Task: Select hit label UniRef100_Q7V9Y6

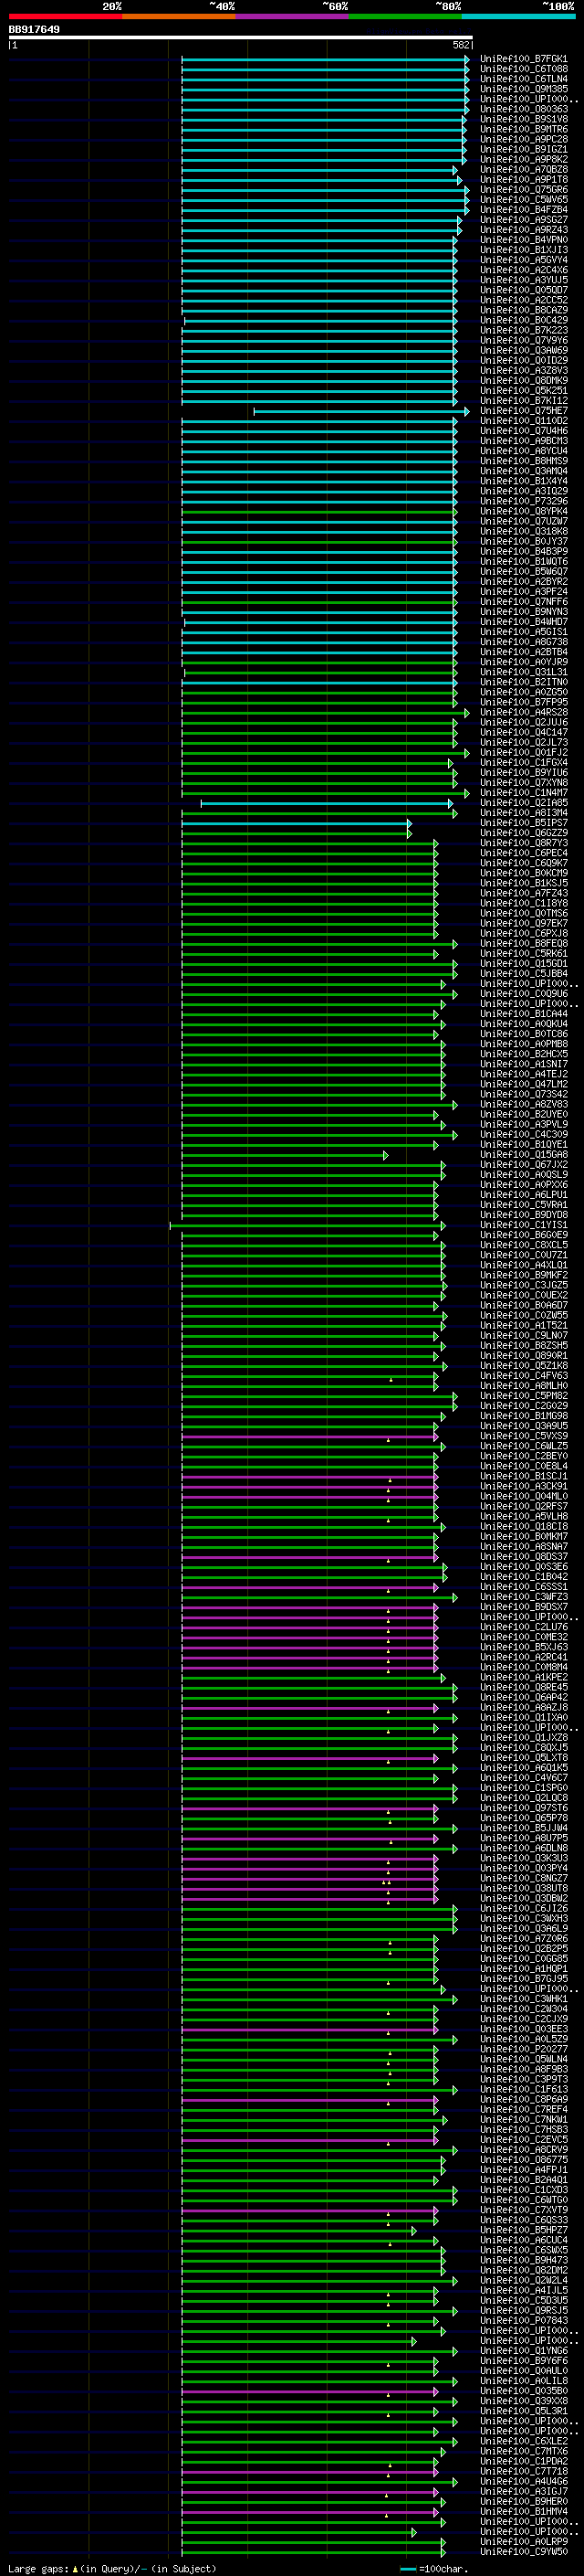Action: point(524,340)
